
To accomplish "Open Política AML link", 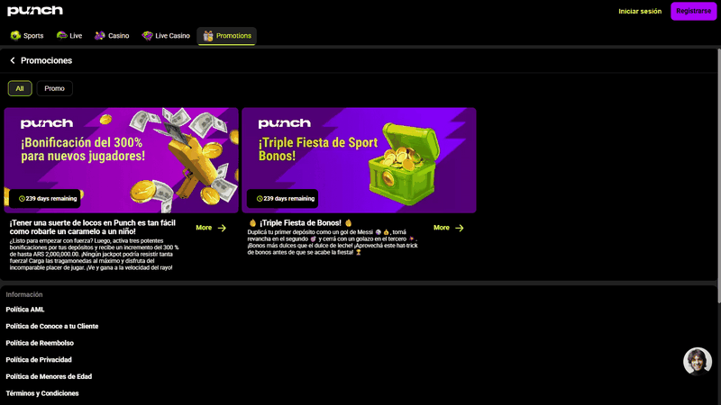I will pos(25,310).
